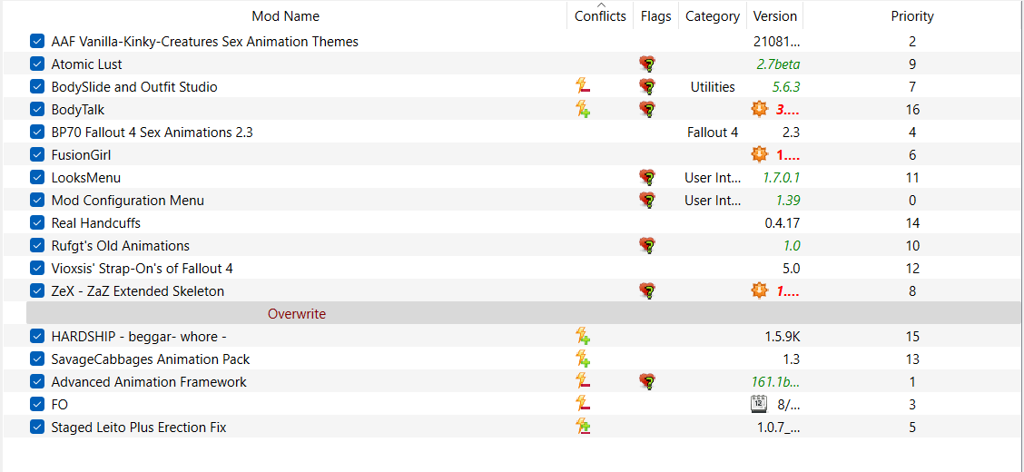Toggle the HARDSHIP mod checkbox
This screenshot has height=472, width=1024.
coord(36,337)
